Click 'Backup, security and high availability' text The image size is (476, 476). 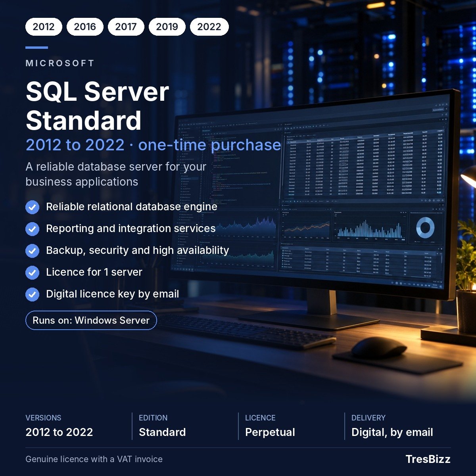pos(138,250)
